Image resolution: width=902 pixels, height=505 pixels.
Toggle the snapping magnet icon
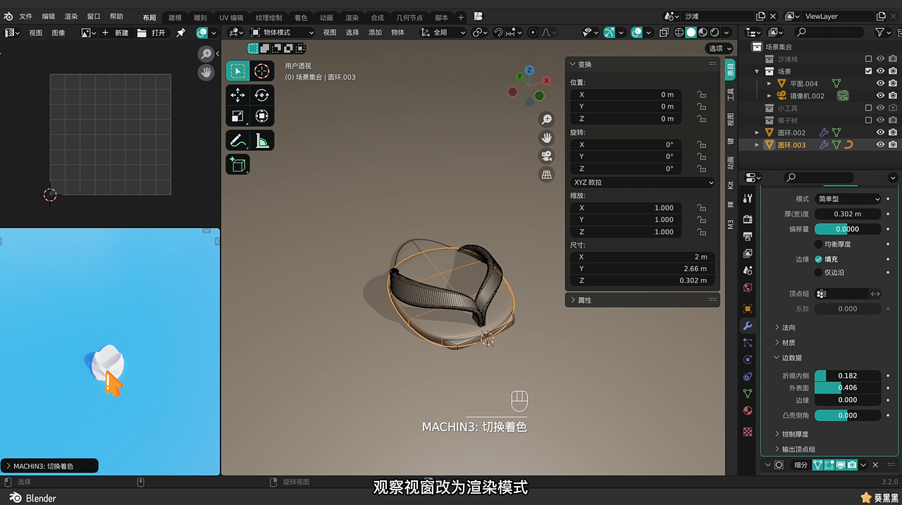[x=498, y=32]
